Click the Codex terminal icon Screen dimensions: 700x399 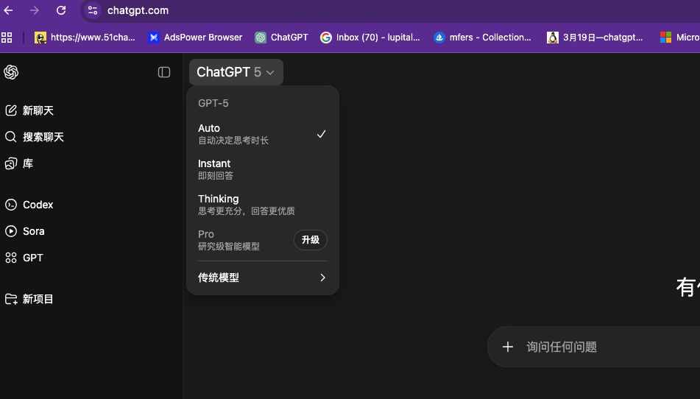tap(11, 205)
